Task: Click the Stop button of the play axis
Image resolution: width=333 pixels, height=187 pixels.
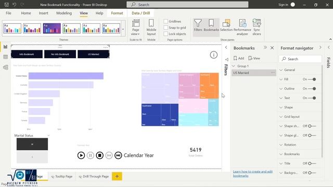Action: point(99,155)
